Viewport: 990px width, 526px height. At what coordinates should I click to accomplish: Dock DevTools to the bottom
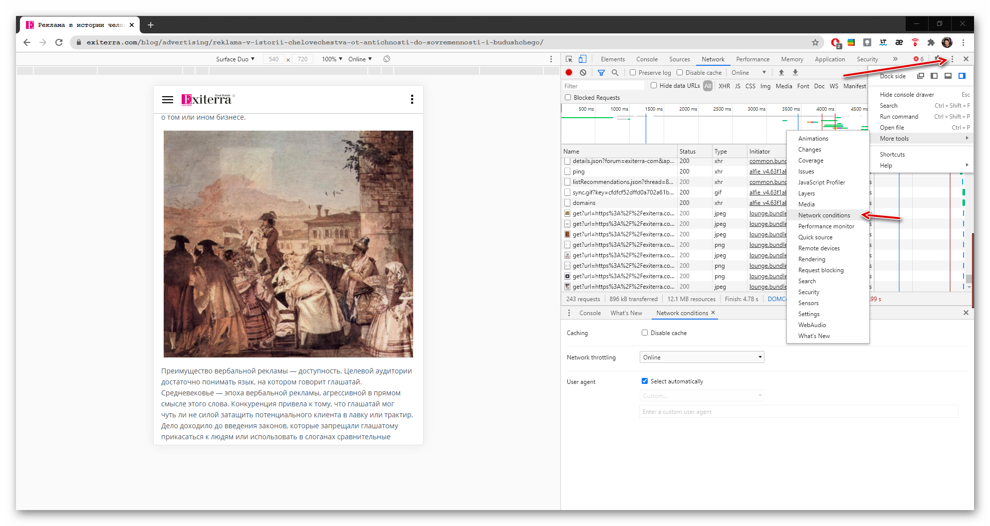click(x=948, y=76)
